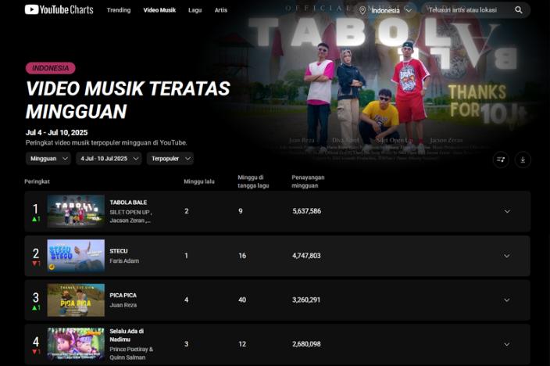Click the red down arrow under rank 4
The width and height of the screenshot is (550, 366).
(34, 352)
